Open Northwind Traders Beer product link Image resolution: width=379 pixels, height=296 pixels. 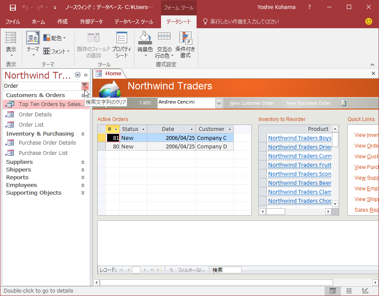coord(300,183)
